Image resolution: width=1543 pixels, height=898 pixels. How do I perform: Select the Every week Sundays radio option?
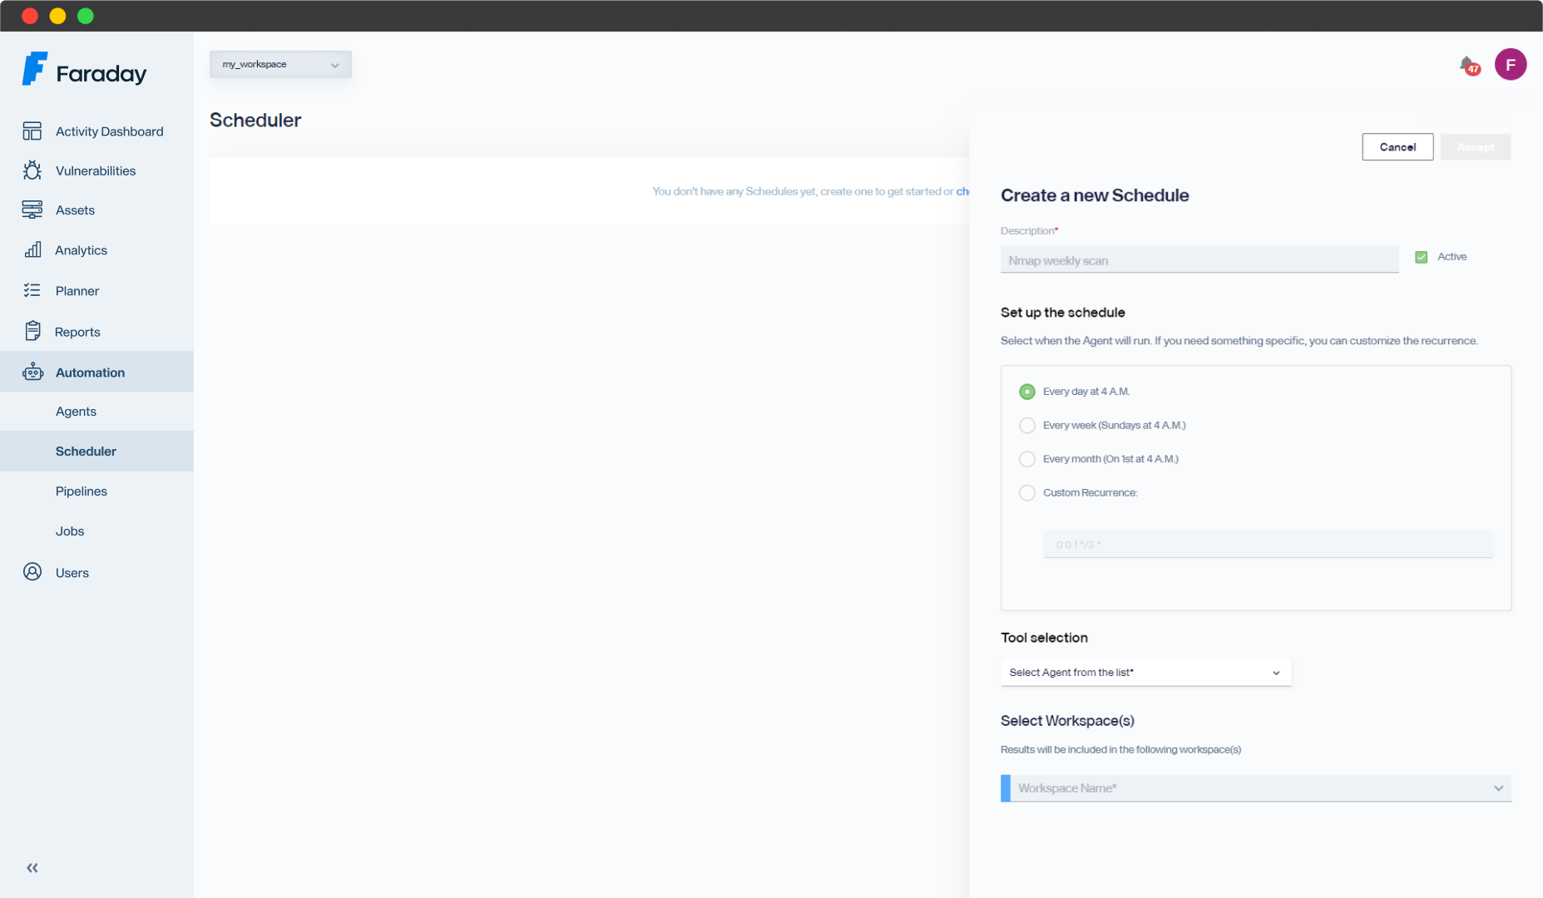pos(1027,426)
